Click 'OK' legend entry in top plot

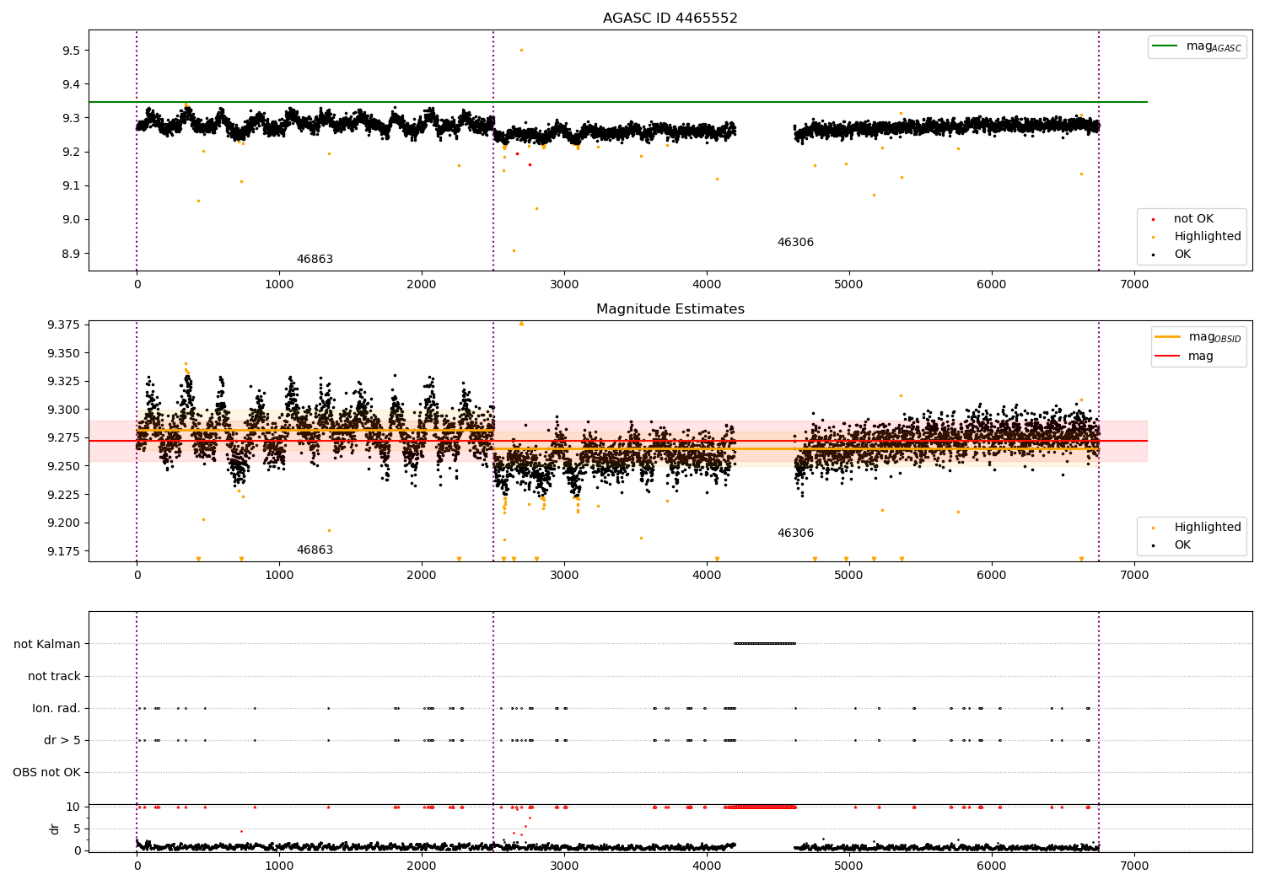pos(1171,255)
